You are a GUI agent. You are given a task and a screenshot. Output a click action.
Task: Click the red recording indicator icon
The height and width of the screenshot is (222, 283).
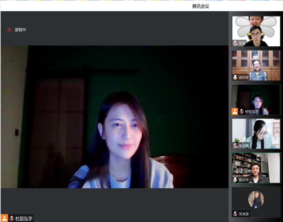click(9, 30)
